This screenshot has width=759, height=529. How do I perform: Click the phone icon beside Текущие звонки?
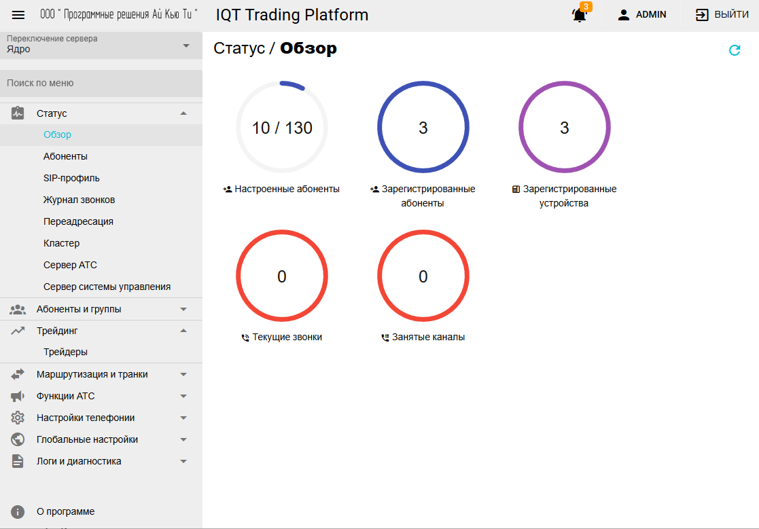click(245, 338)
